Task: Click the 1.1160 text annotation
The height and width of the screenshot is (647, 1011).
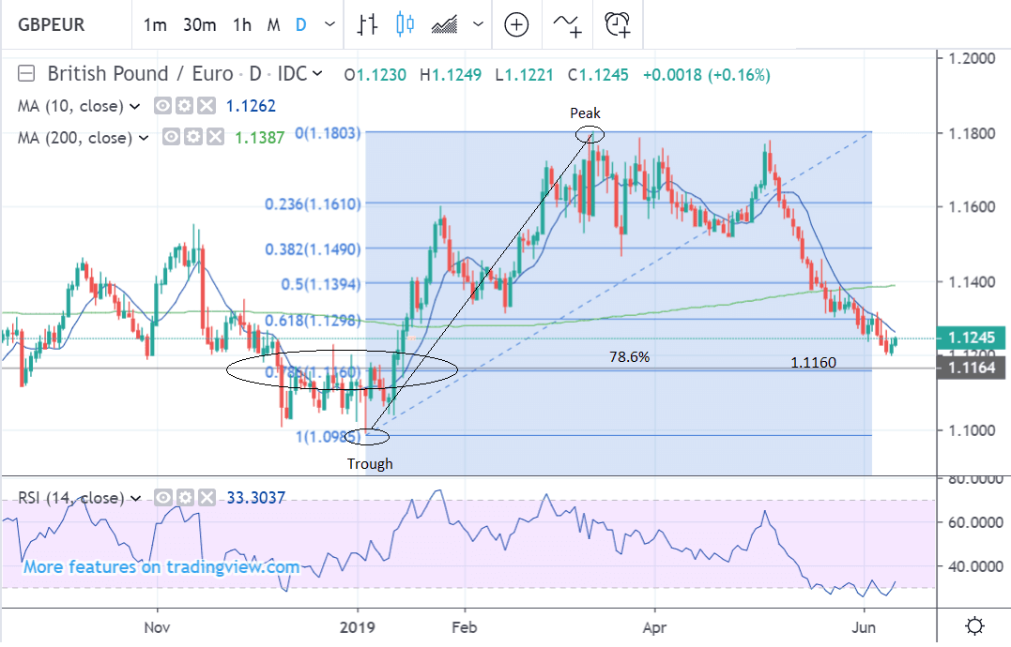Action: 813,363
